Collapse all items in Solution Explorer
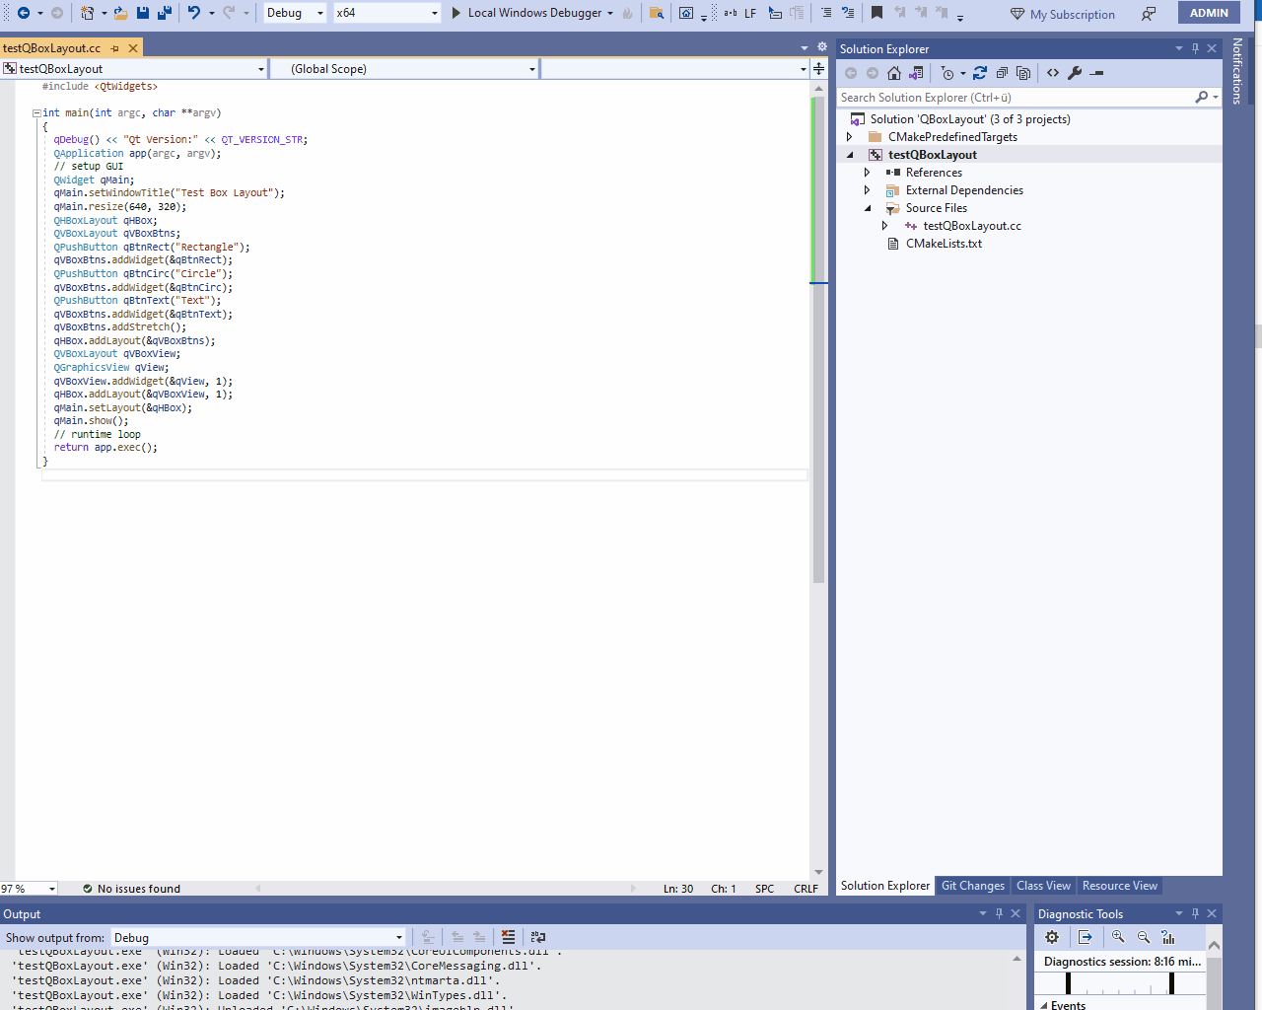The width and height of the screenshot is (1262, 1010). (x=1002, y=73)
